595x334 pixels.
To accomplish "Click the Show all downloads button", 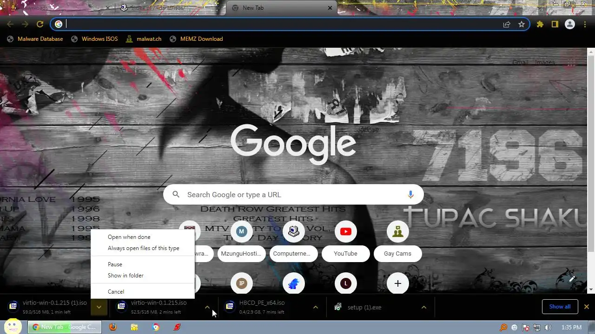I will tap(560, 307).
